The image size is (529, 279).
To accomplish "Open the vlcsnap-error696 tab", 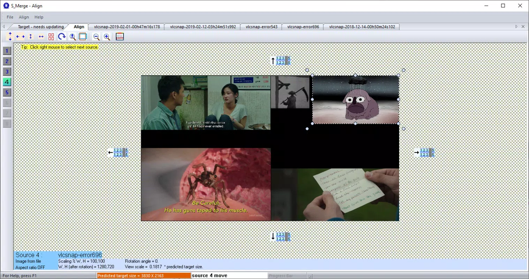I will click(x=303, y=27).
